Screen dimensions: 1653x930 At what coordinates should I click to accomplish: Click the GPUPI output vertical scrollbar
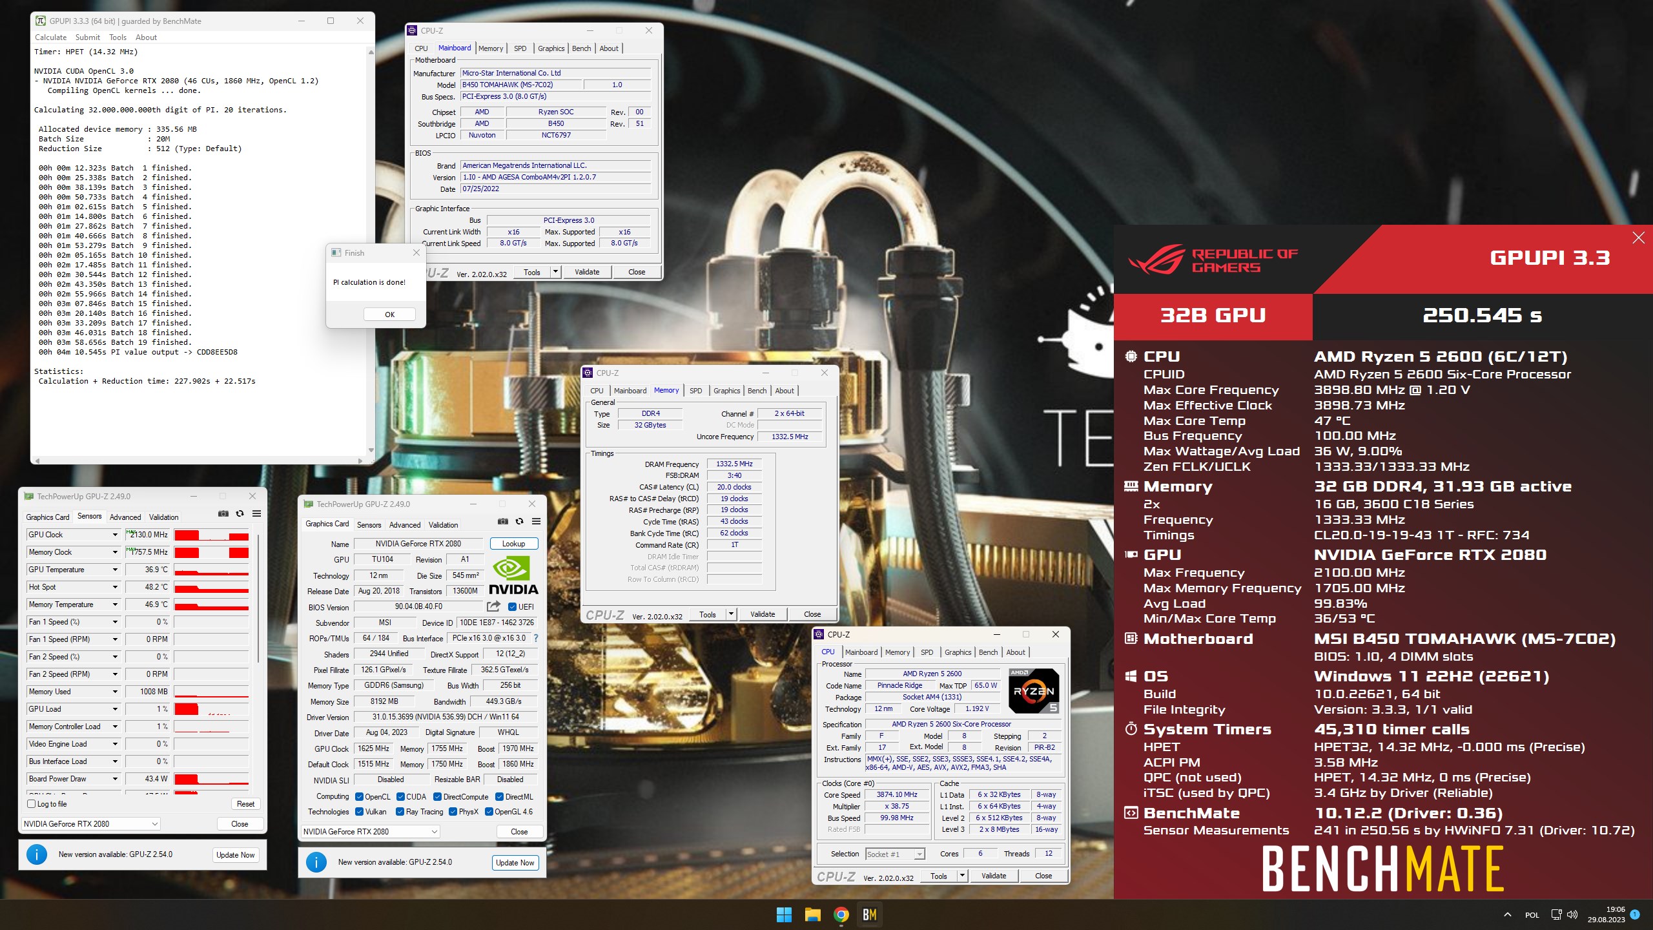[x=371, y=251]
